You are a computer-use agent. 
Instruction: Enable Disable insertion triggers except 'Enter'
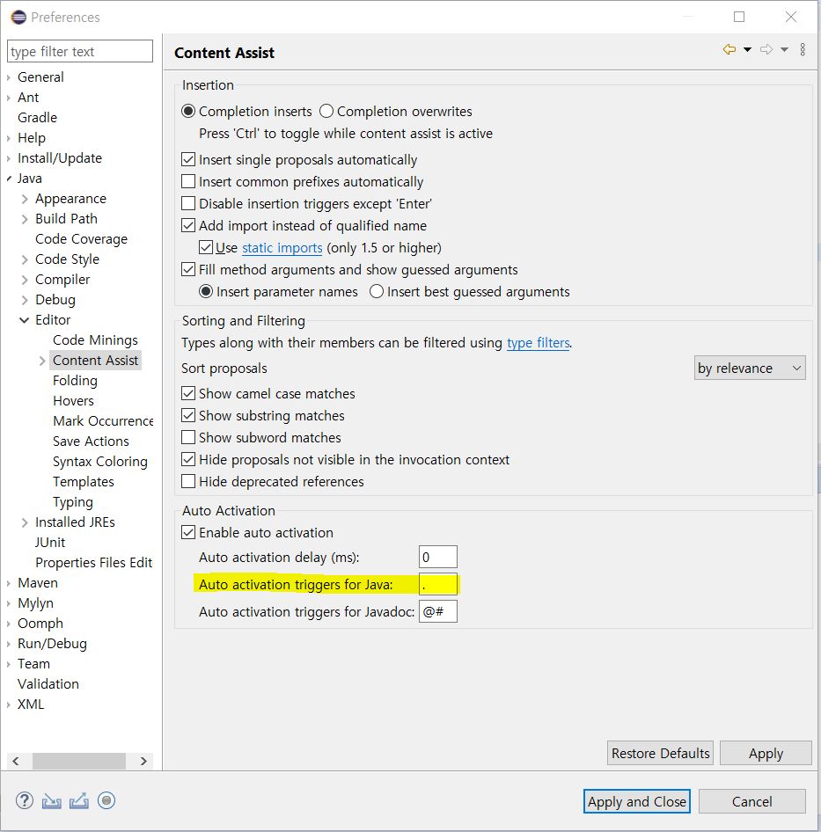pos(188,203)
